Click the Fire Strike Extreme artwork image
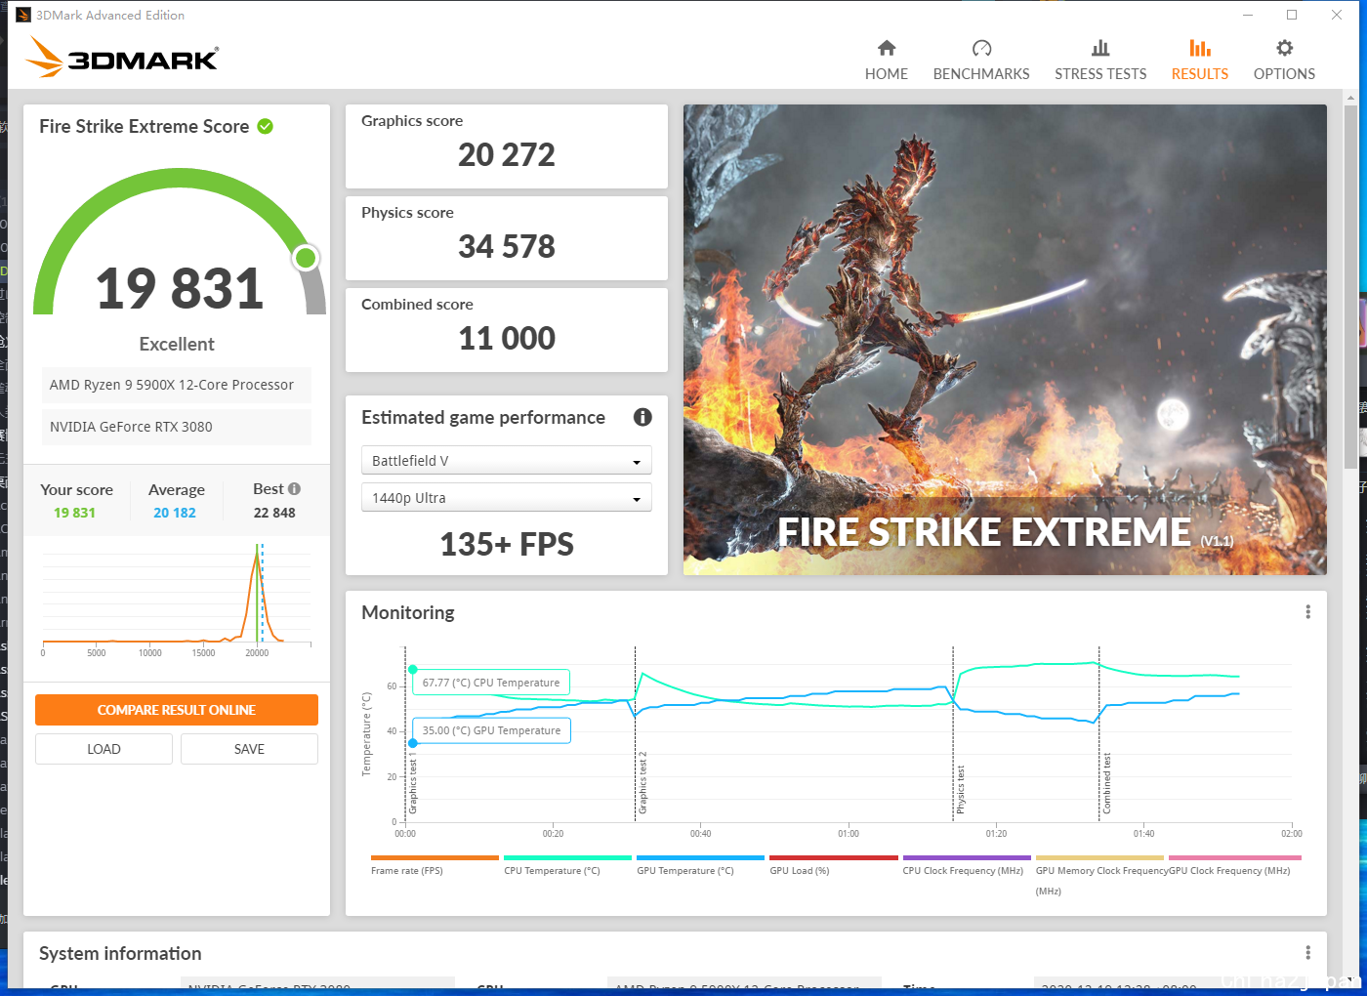 1005,340
